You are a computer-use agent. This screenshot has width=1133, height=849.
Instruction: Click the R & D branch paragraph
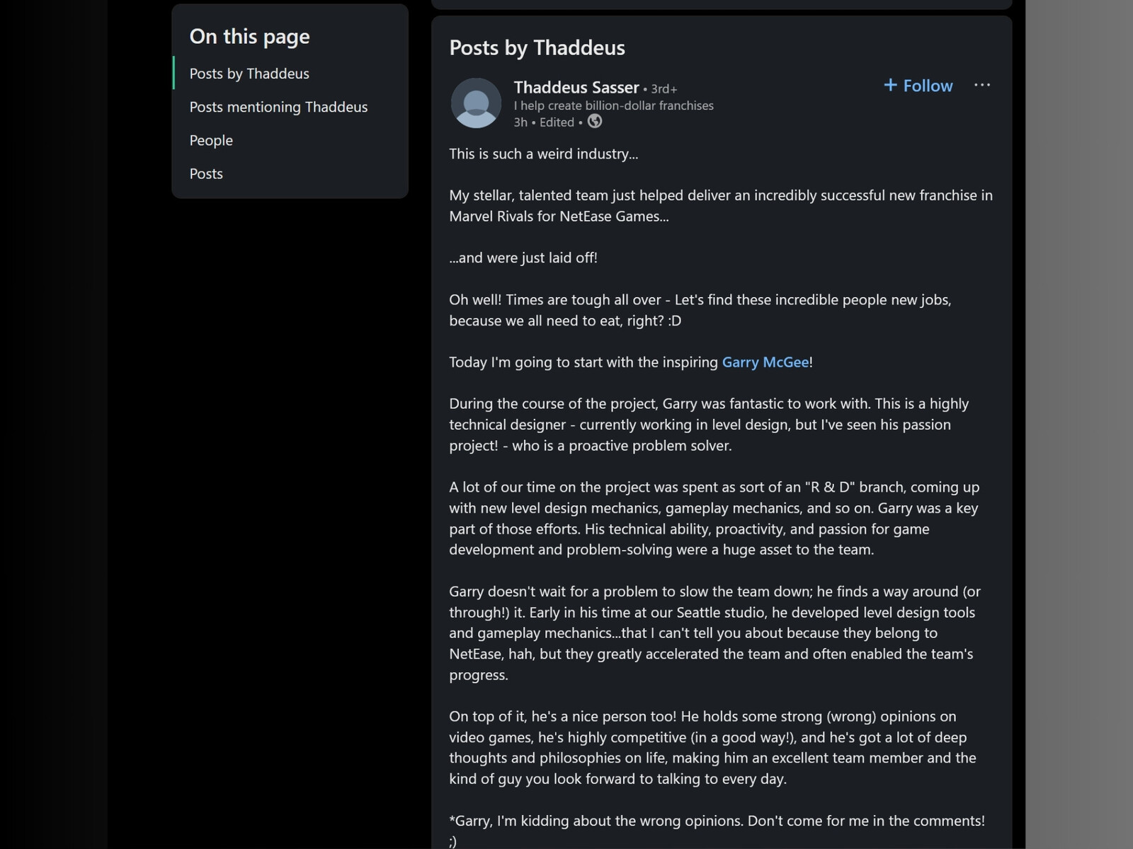714,519
